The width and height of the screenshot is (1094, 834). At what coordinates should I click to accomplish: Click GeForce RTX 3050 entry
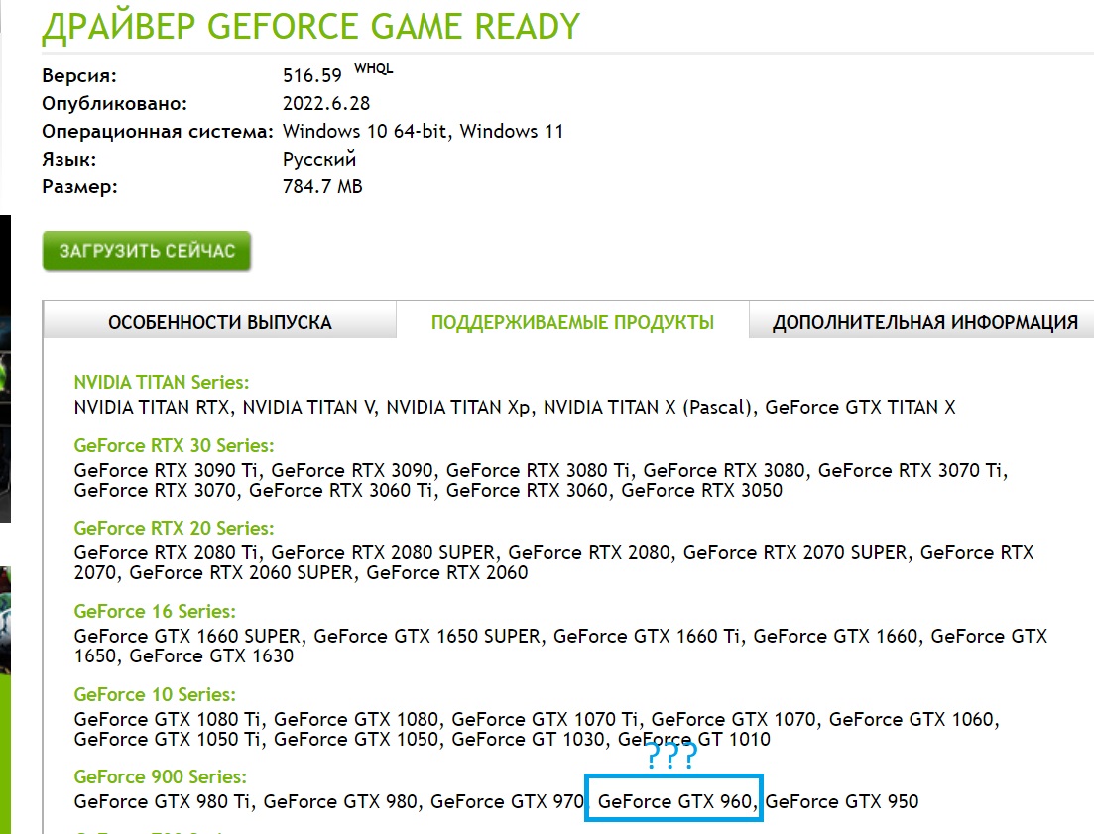702,491
